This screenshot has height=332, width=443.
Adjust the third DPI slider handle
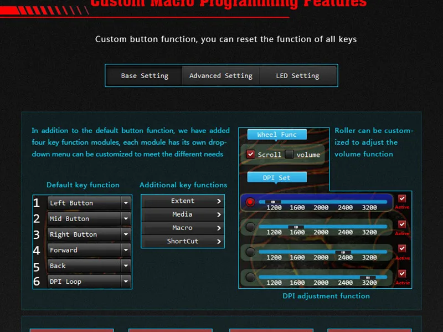343,252
